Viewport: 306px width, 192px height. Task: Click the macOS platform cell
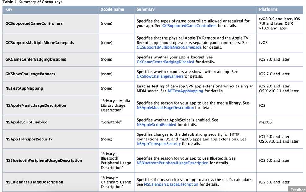point(280,122)
